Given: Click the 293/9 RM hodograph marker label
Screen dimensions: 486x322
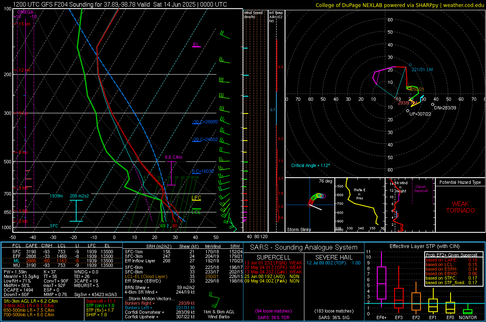Looking at the screenshot, I should [407, 103].
